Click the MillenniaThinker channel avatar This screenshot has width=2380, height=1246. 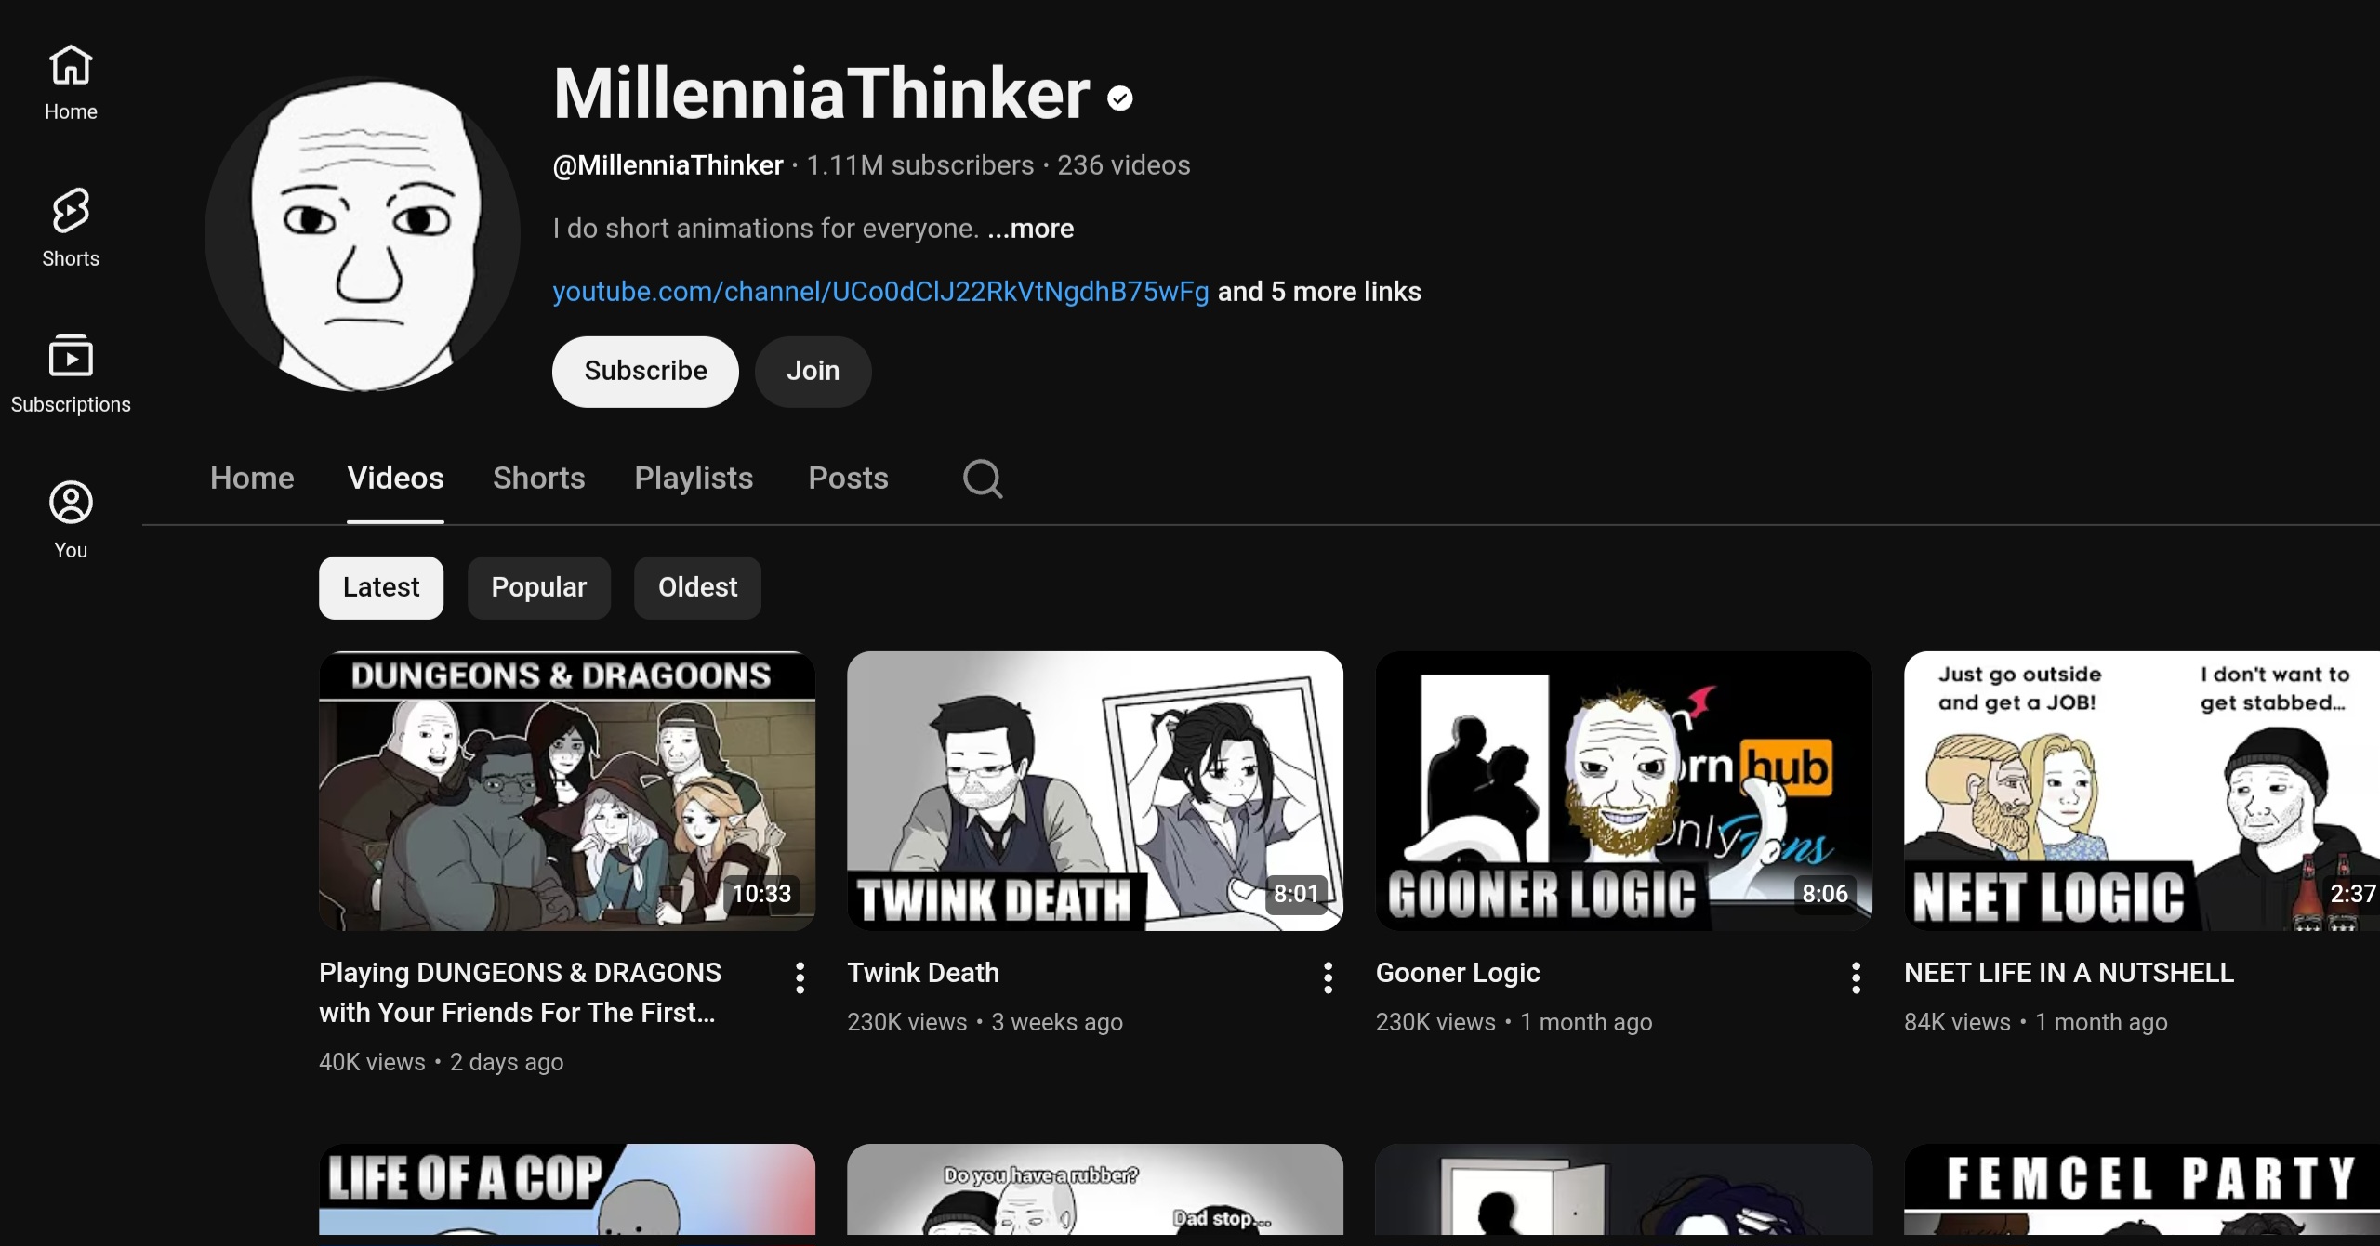point(363,234)
